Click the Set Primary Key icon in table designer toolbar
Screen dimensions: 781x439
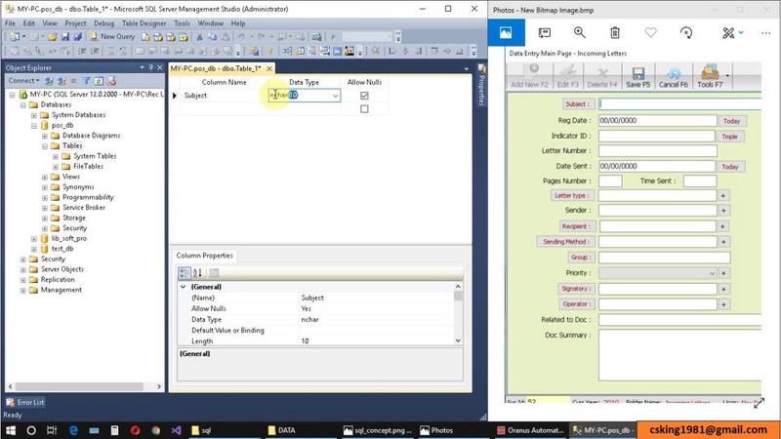pyautogui.click(x=271, y=51)
